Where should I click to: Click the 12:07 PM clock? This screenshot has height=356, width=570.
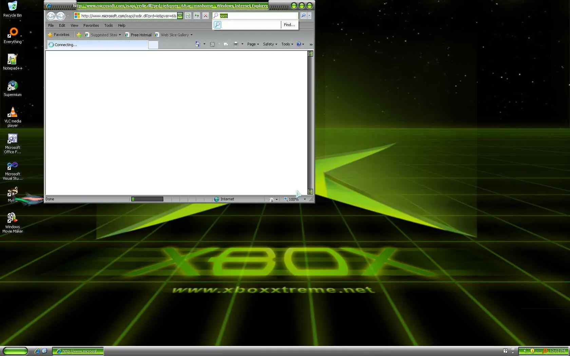tap(557, 351)
